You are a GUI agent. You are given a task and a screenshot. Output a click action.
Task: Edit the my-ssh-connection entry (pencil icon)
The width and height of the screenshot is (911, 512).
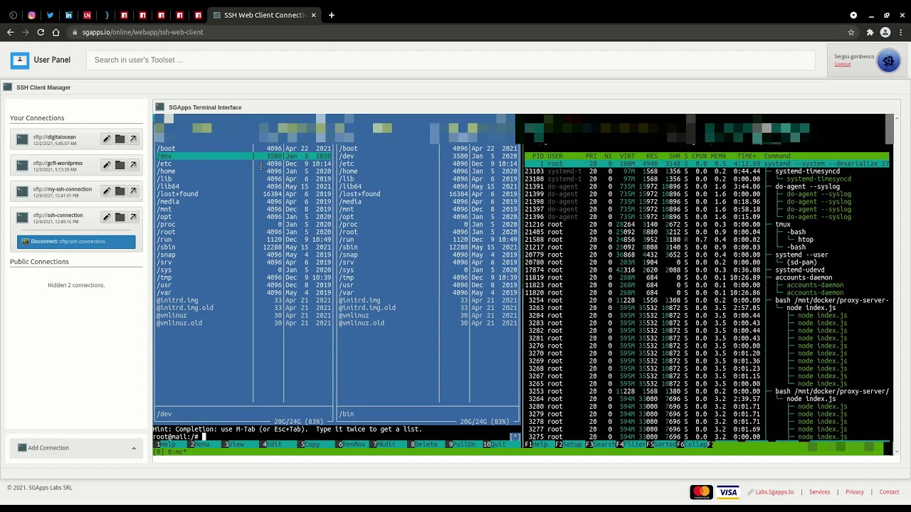[x=106, y=191]
